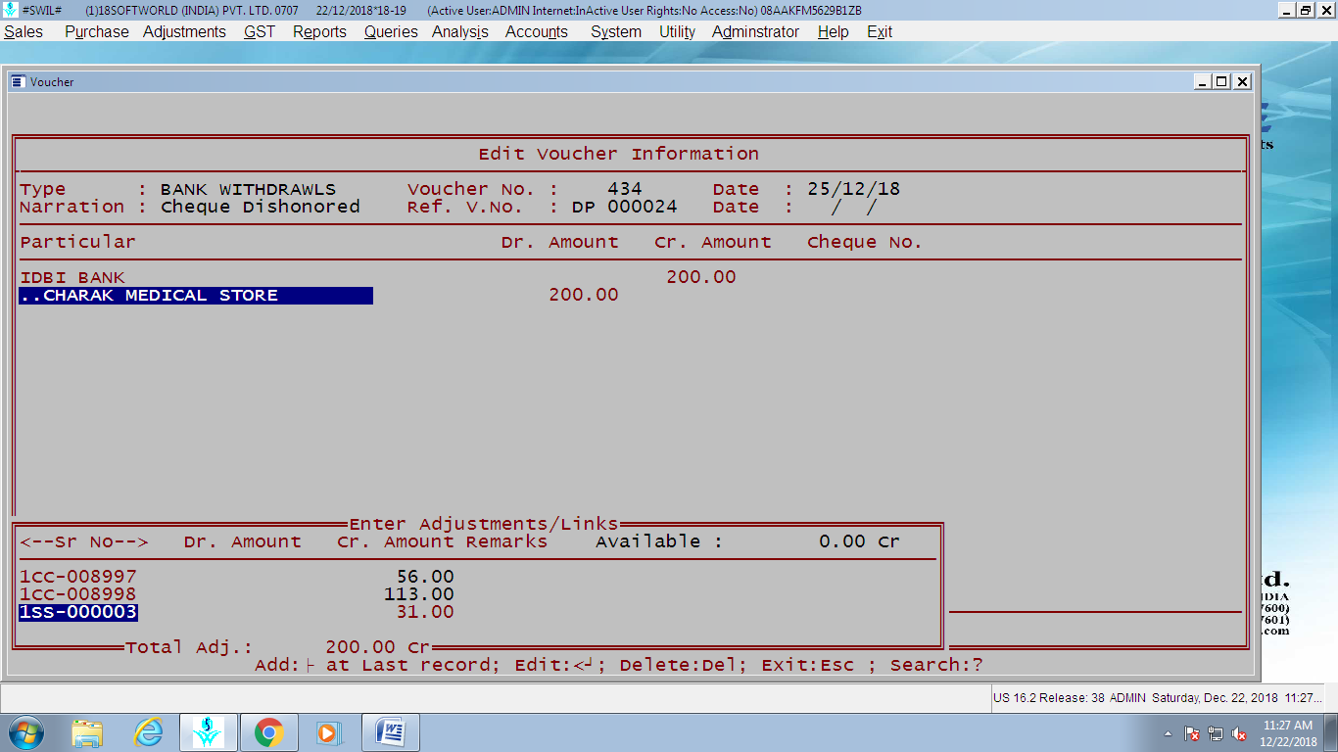Open Google Chrome from the taskbar

coord(268,732)
